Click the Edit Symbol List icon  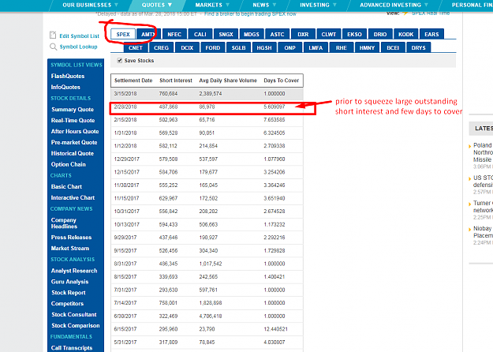pos(53,36)
